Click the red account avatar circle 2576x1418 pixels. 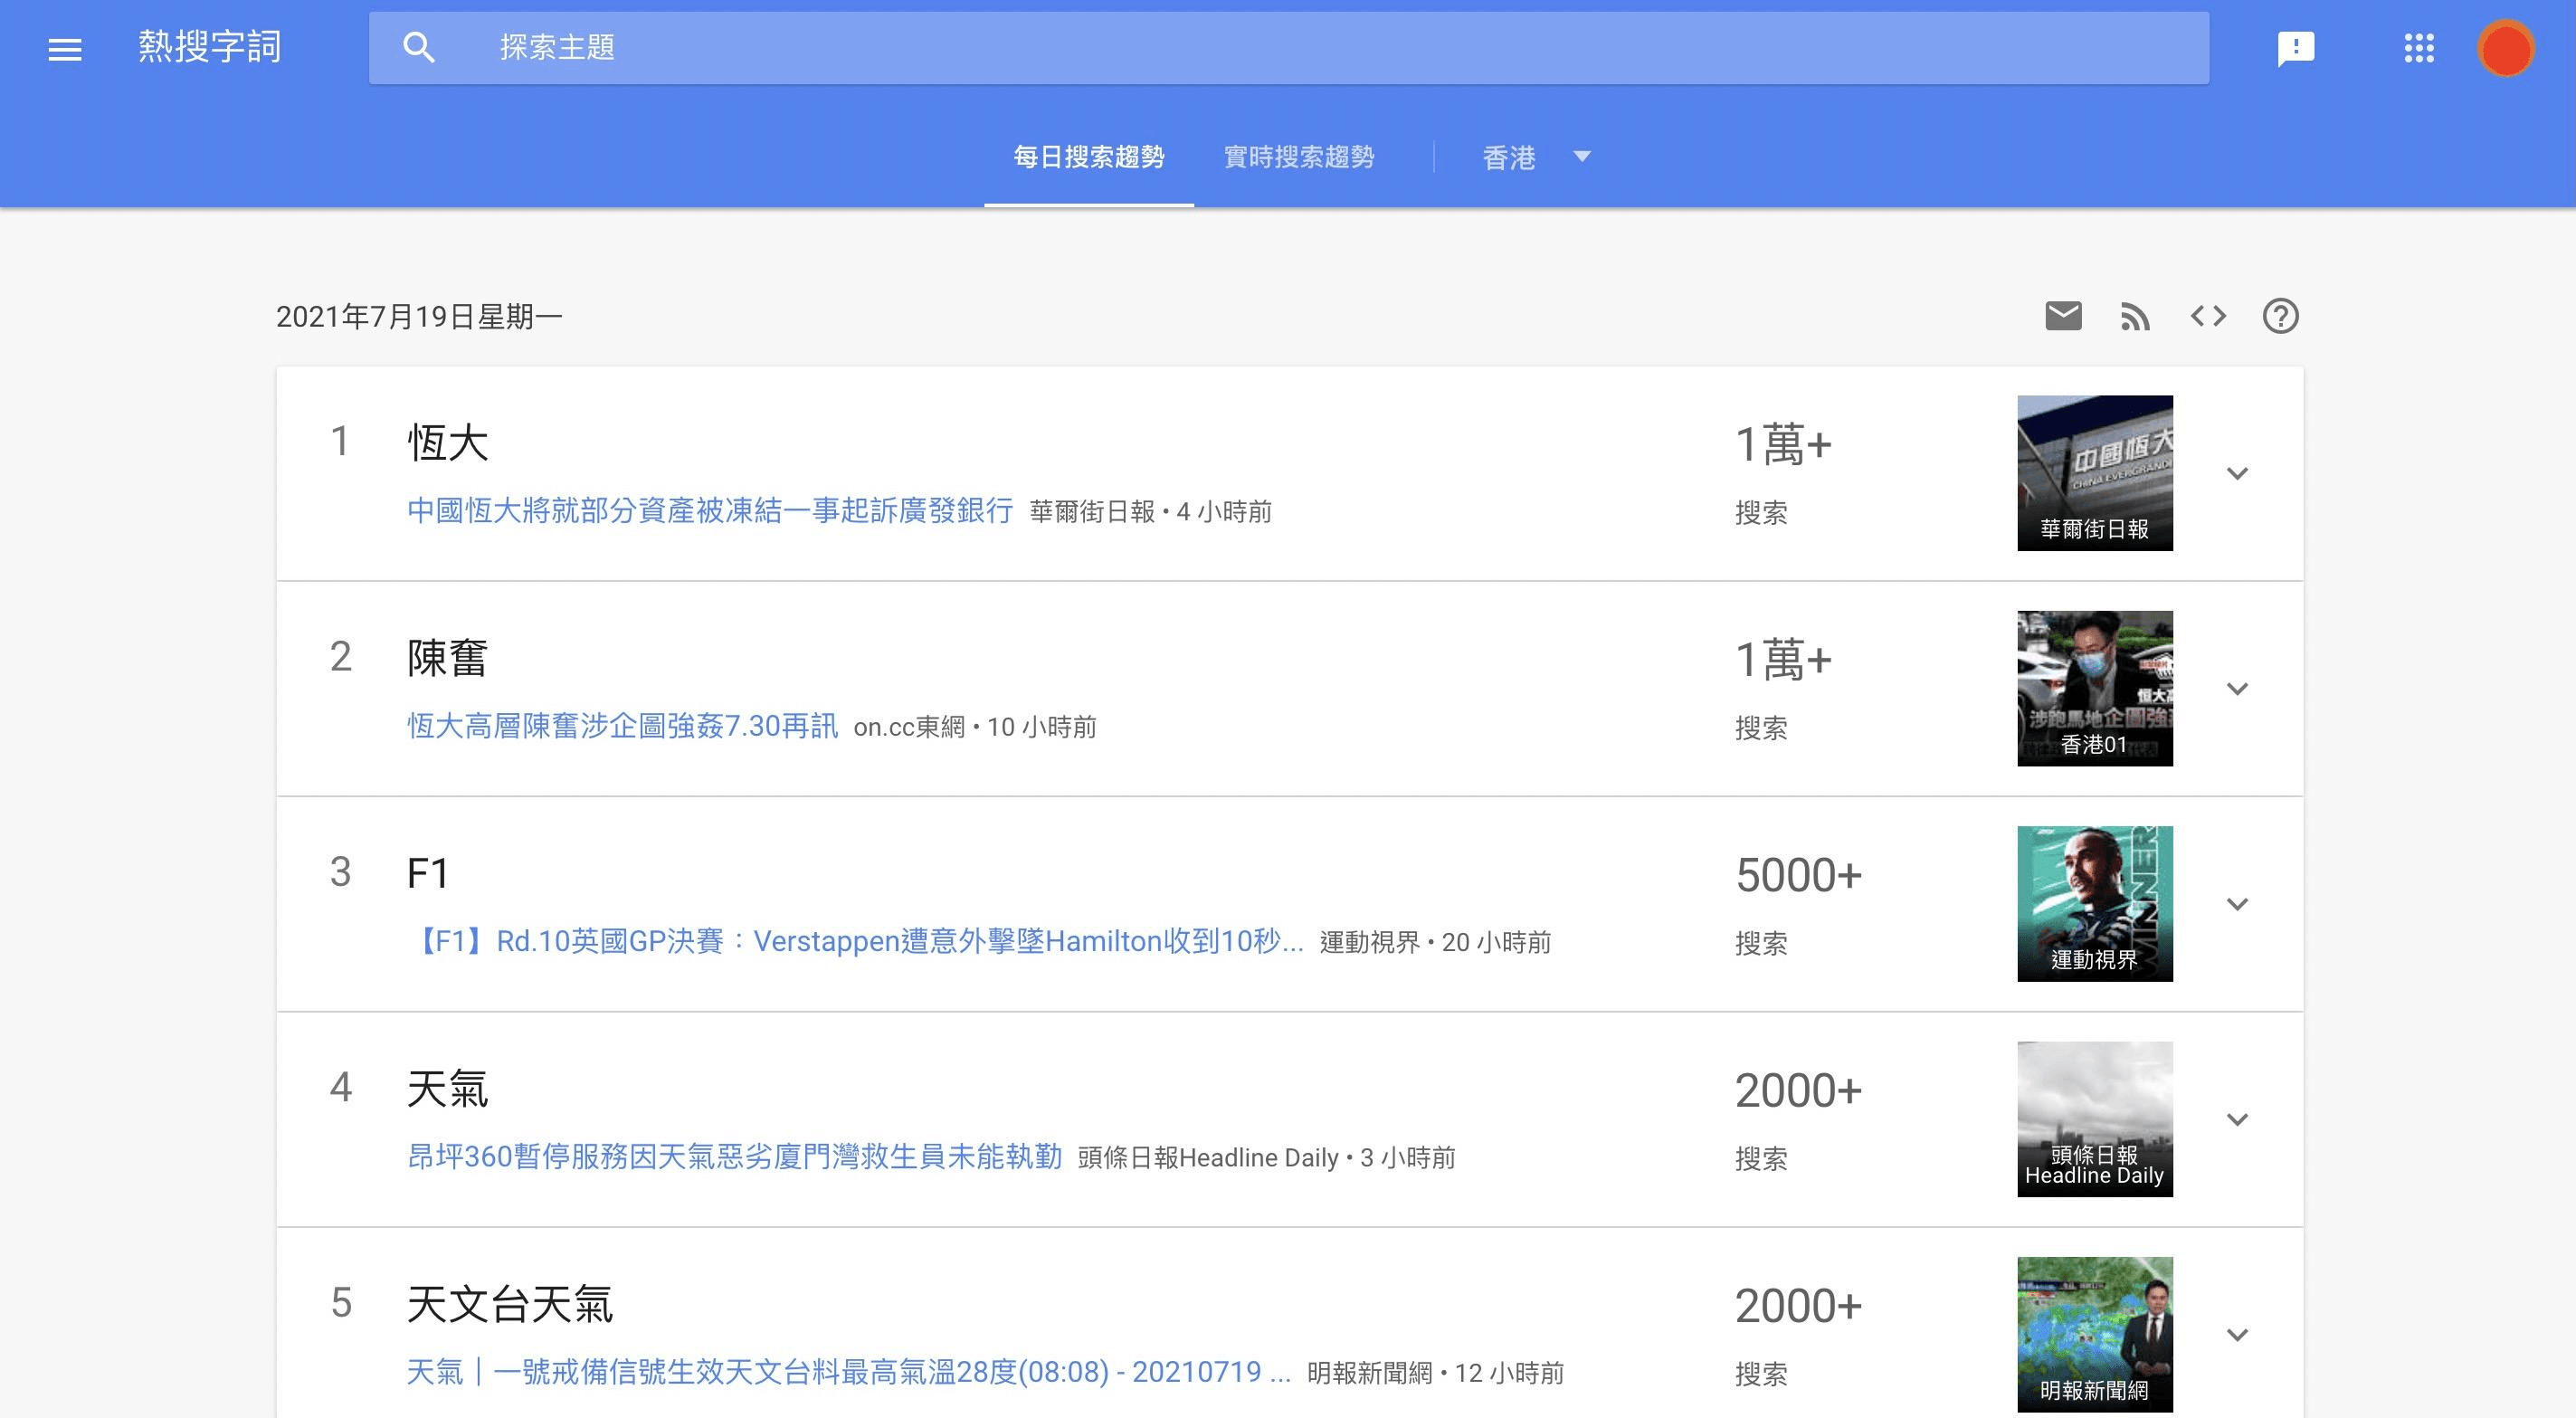pos(2506,47)
